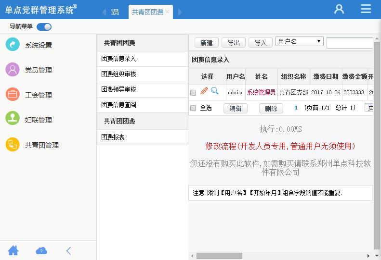Image resolution: width=381 pixels, height=260 pixels.
Task: Close the 共青团团费 tab
Action: click(x=168, y=12)
